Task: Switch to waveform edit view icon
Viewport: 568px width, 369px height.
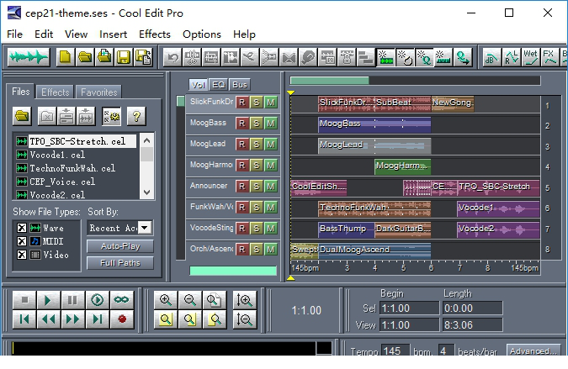Action: (29, 57)
